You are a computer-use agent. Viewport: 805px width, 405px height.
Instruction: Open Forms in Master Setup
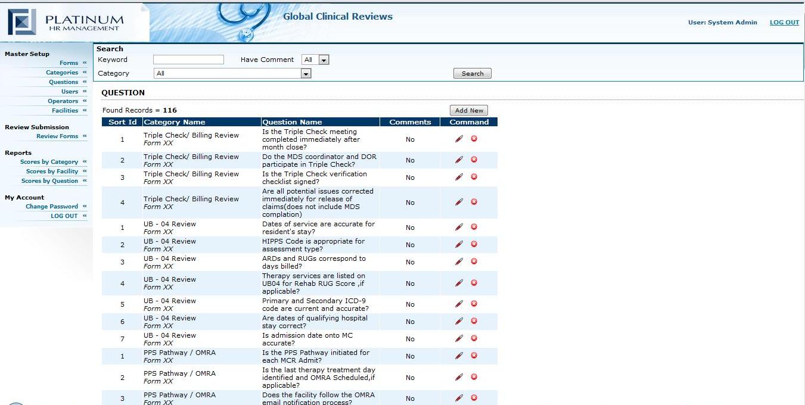point(69,63)
